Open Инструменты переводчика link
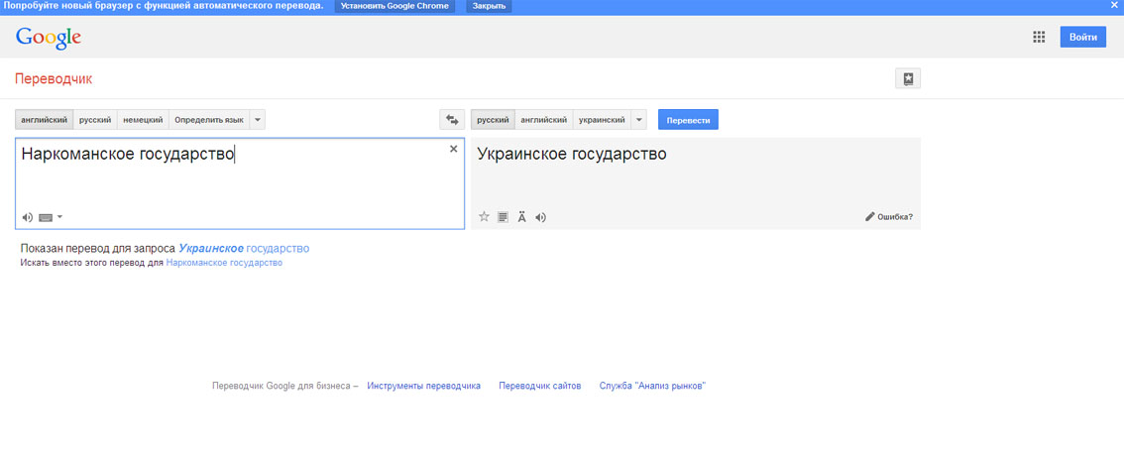This screenshot has height=464, width=1124. (423, 386)
